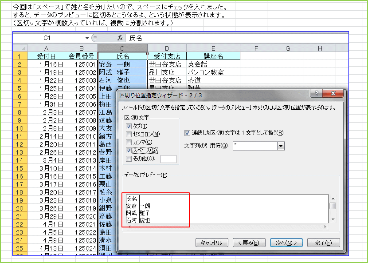Click the 1月16日 date cell
The height and width of the screenshot is (263, 368).
46,64
